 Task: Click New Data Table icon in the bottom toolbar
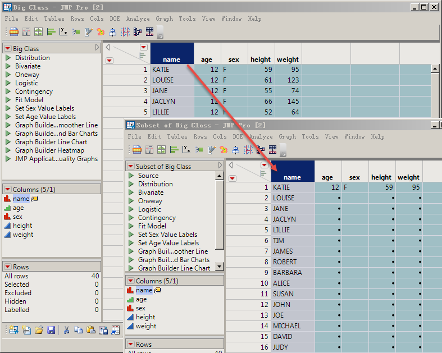point(13,331)
